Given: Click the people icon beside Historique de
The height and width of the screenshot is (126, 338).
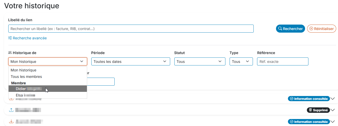Looking at the screenshot, I should pyautogui.click(x=10, y=53).
